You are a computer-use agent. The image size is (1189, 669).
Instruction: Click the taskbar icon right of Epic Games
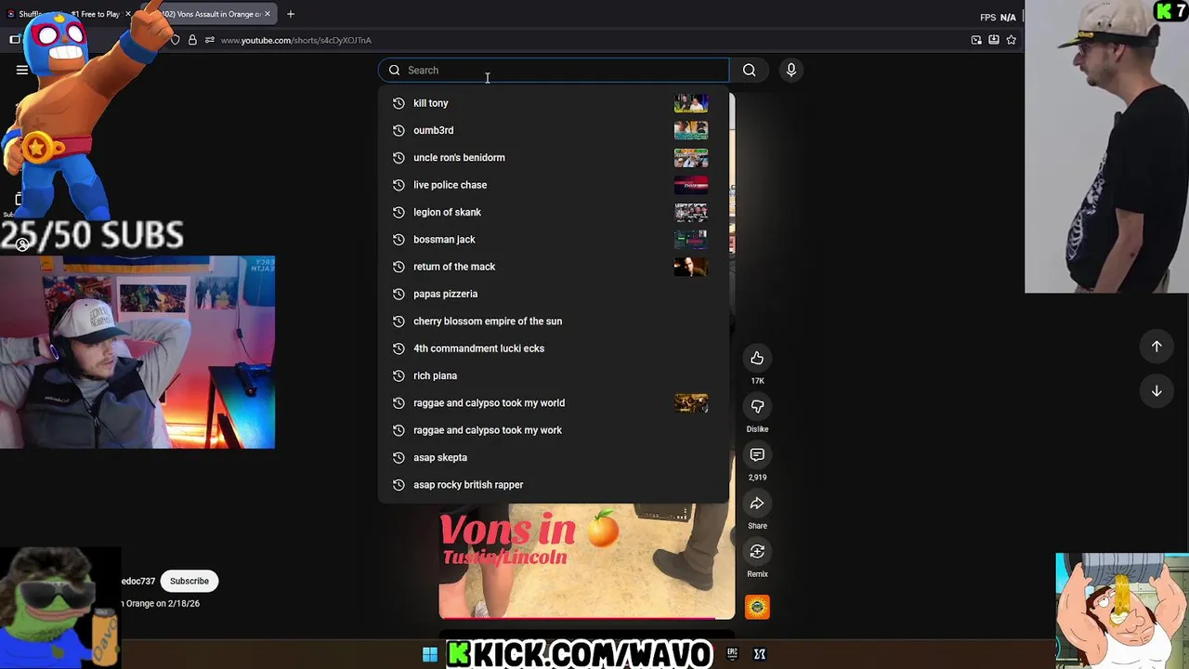pos(760,654)
